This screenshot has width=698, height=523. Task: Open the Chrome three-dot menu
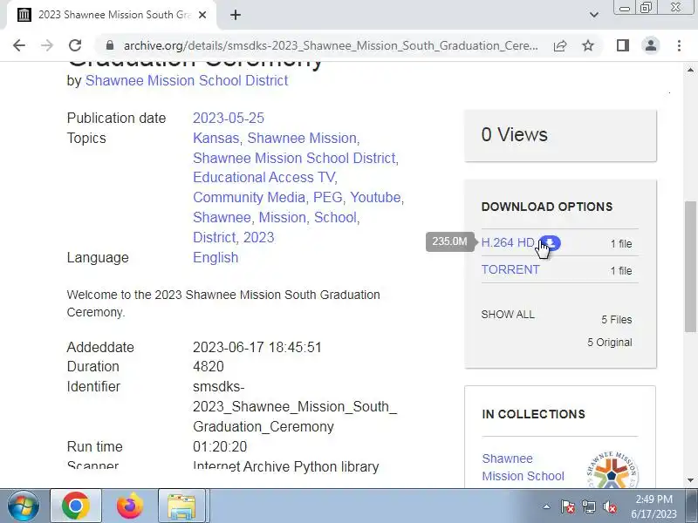[679, 45]
